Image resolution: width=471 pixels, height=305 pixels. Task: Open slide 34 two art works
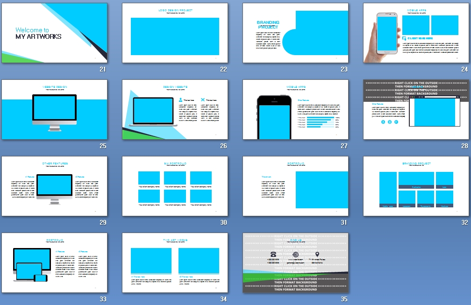(175, 262)
